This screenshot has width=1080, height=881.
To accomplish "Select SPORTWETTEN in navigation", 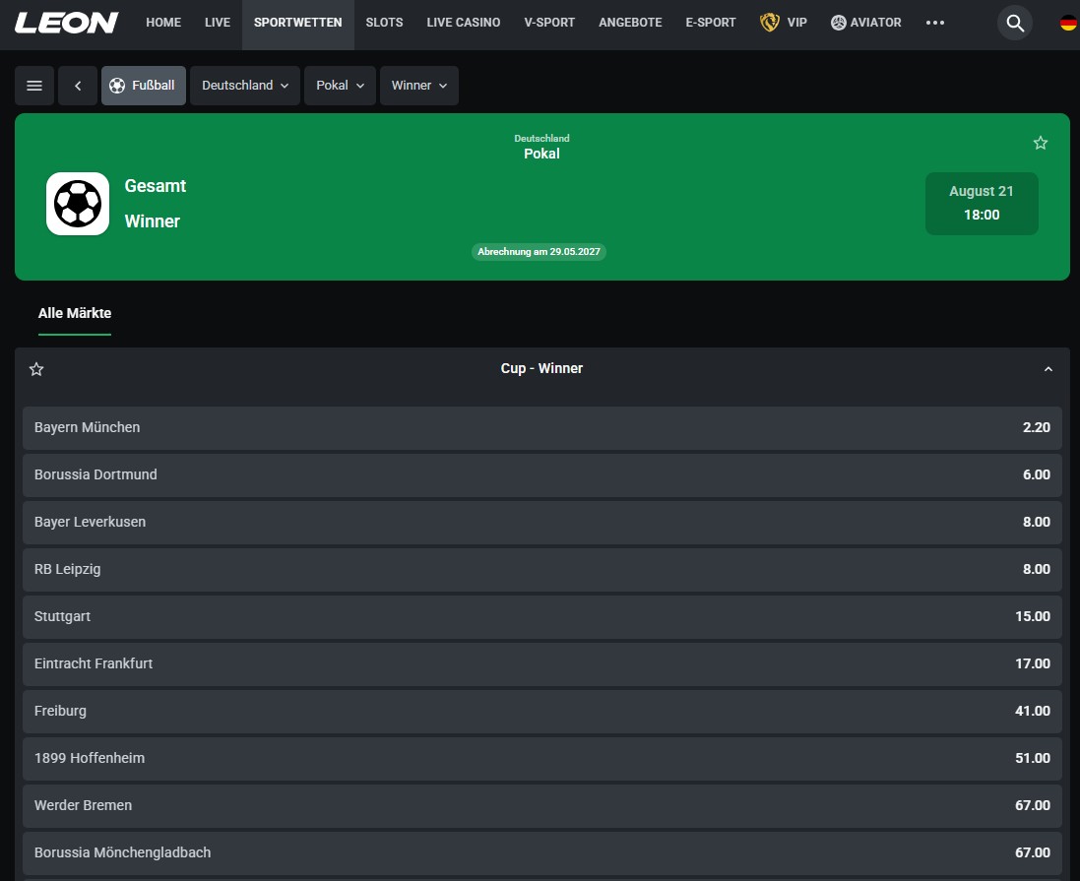I will 297,23.
